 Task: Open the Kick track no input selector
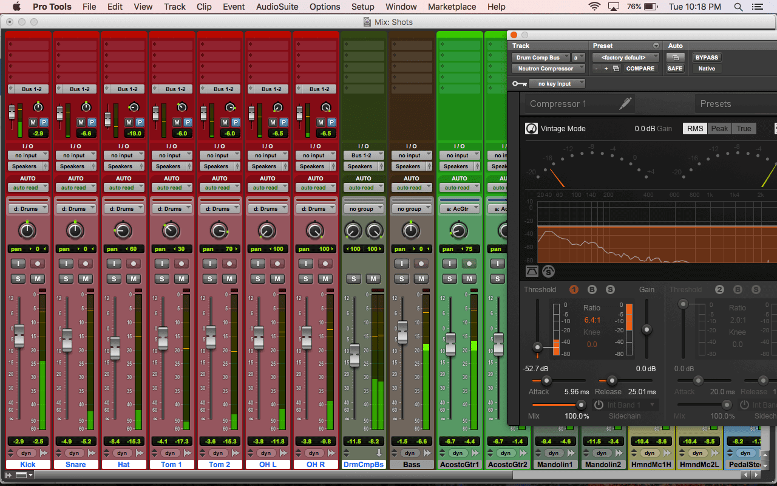click(x=28, y=156)
